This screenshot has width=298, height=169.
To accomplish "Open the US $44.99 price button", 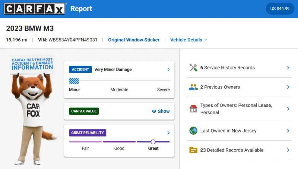I will [280, 9].
